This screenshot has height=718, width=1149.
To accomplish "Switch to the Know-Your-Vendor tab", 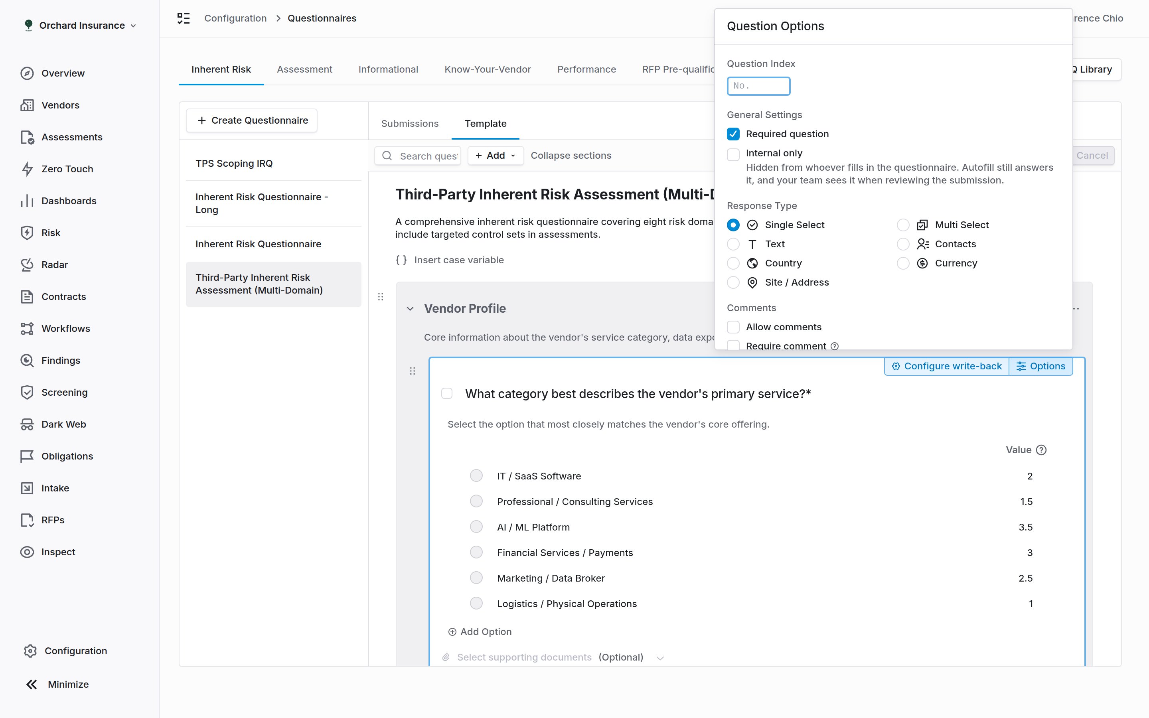I will [488, 69].
